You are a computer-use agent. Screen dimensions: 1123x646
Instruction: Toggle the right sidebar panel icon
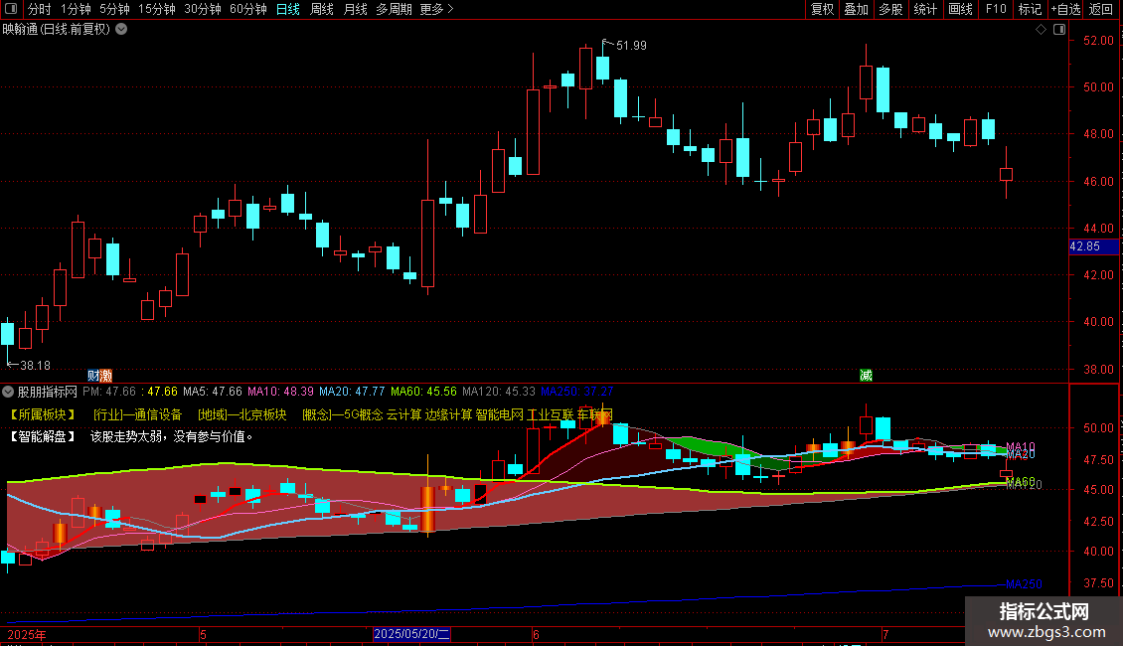click(x=1060, y=30)
